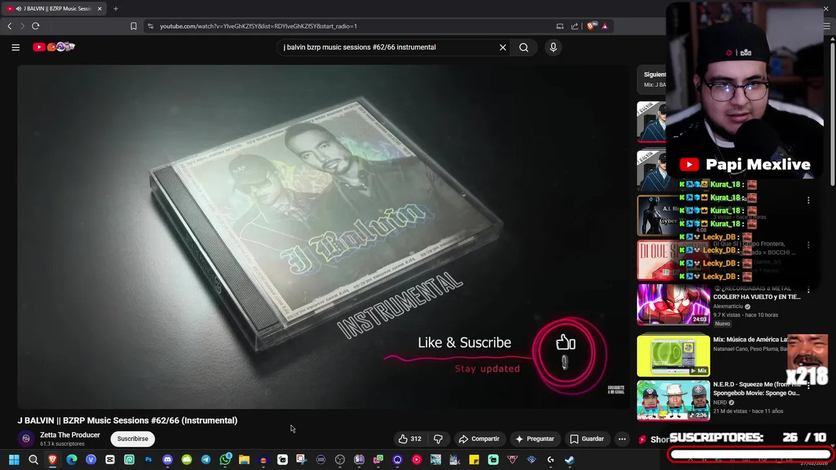Open Logitech G HUB from taskbar
The width and height of the screenshot is (836, 470).
(x=550, y=460)
